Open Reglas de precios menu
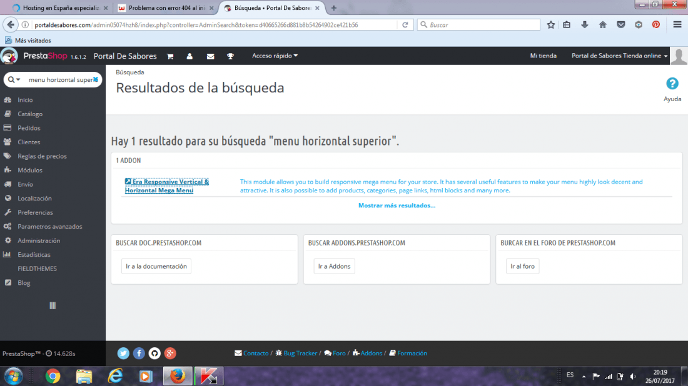This screenshot has width=688, height=386. coord(42,156)
